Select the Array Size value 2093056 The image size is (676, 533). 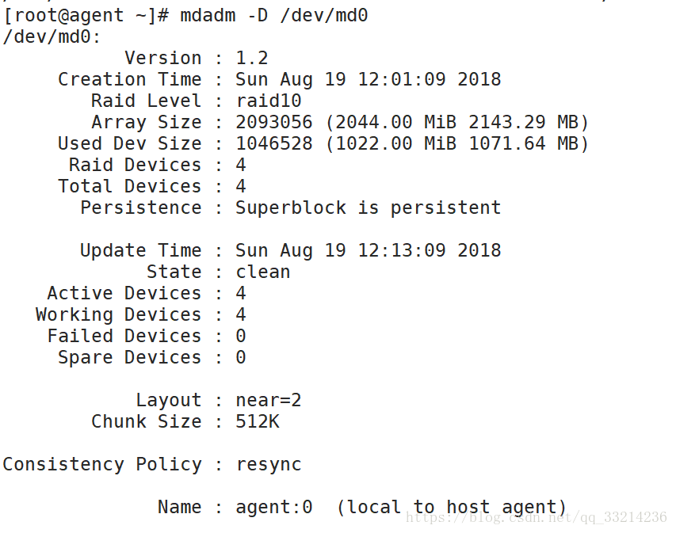(273, 122)
